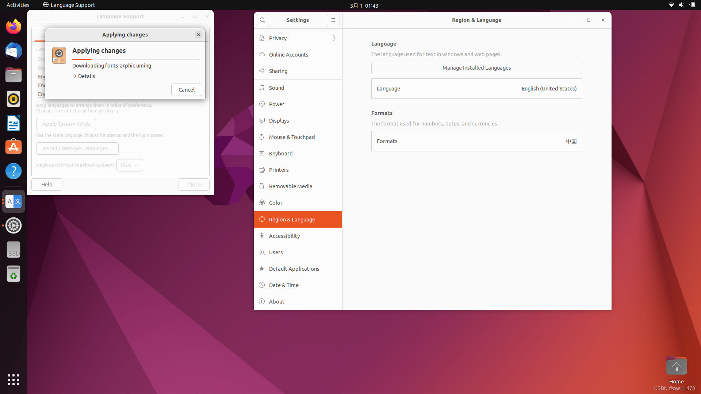
Task: Open search in the Settings window
Action: click(x=263, y=20)
